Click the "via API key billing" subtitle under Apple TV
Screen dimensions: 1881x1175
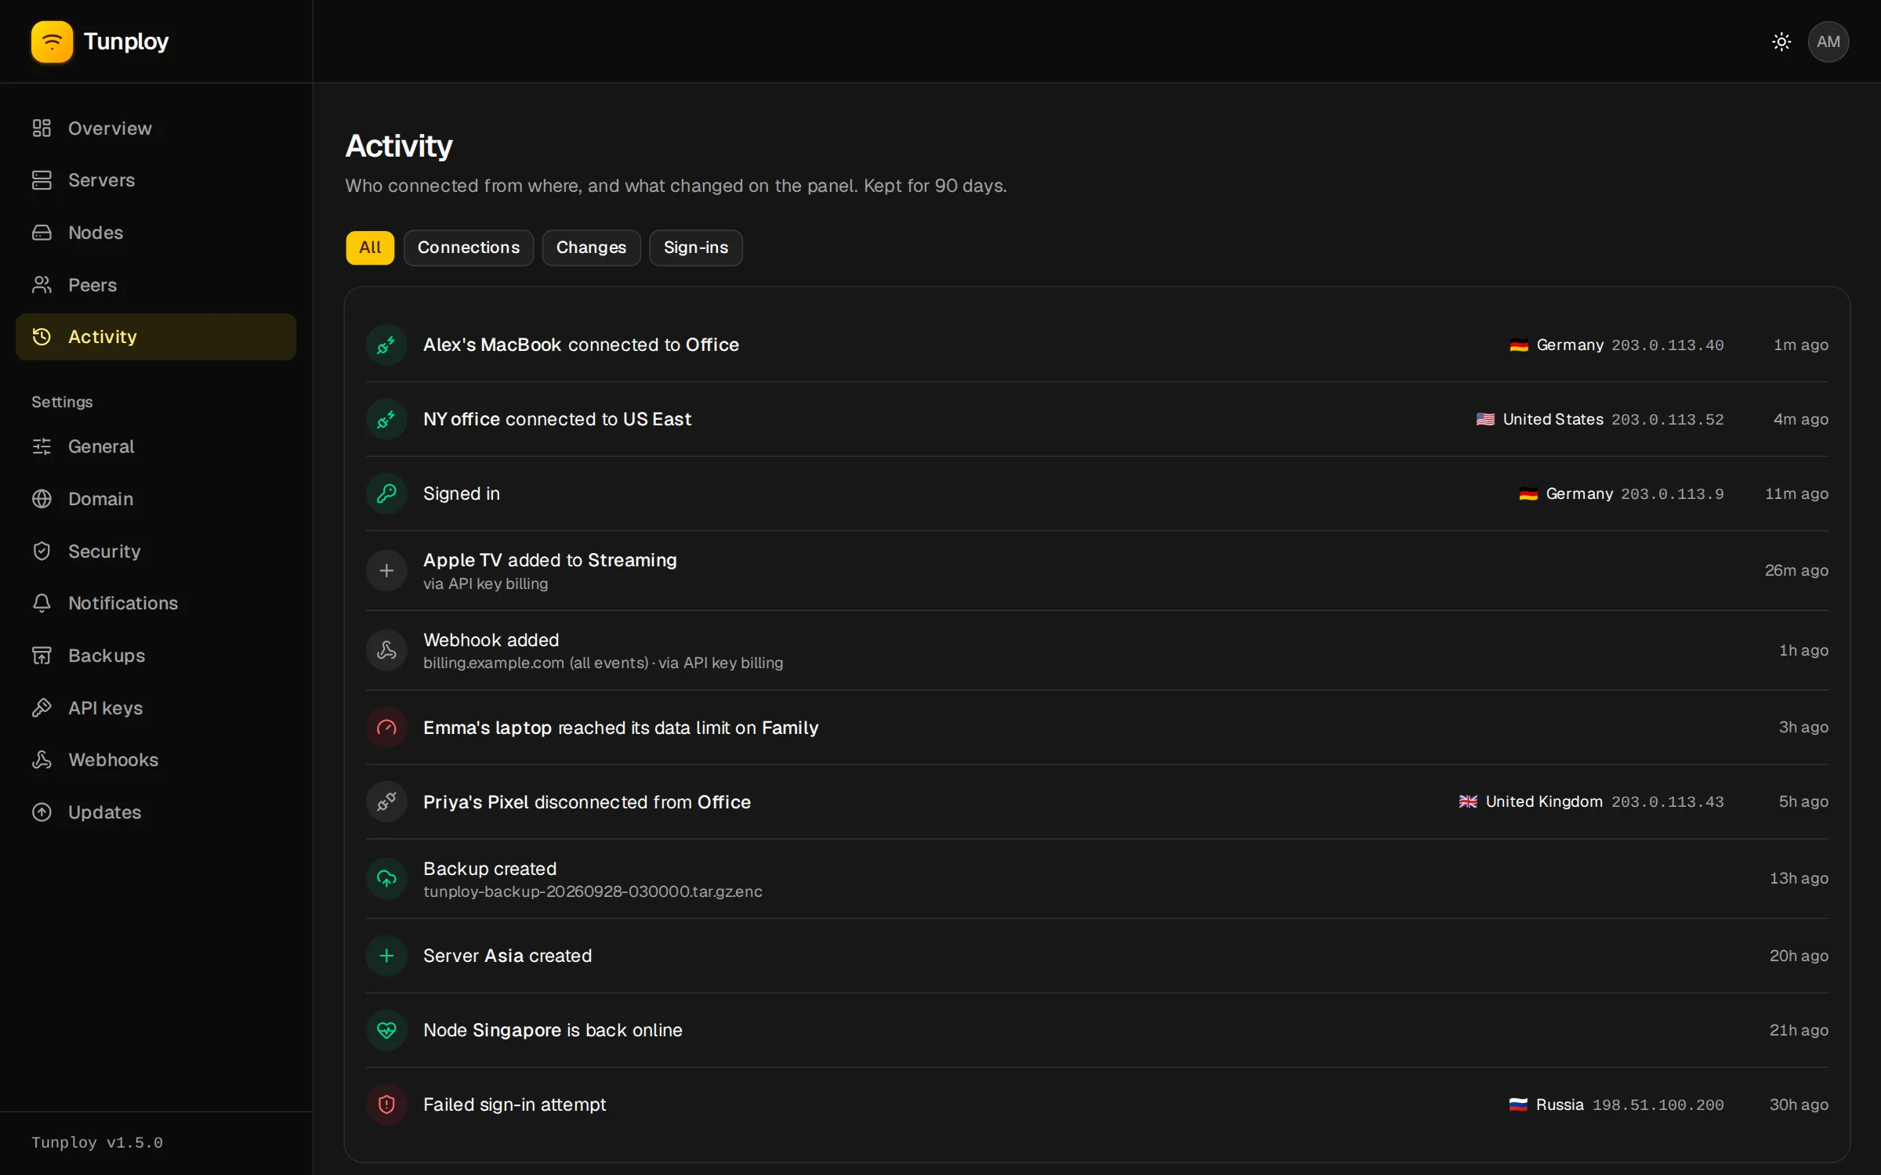click(x=485, y=584)
